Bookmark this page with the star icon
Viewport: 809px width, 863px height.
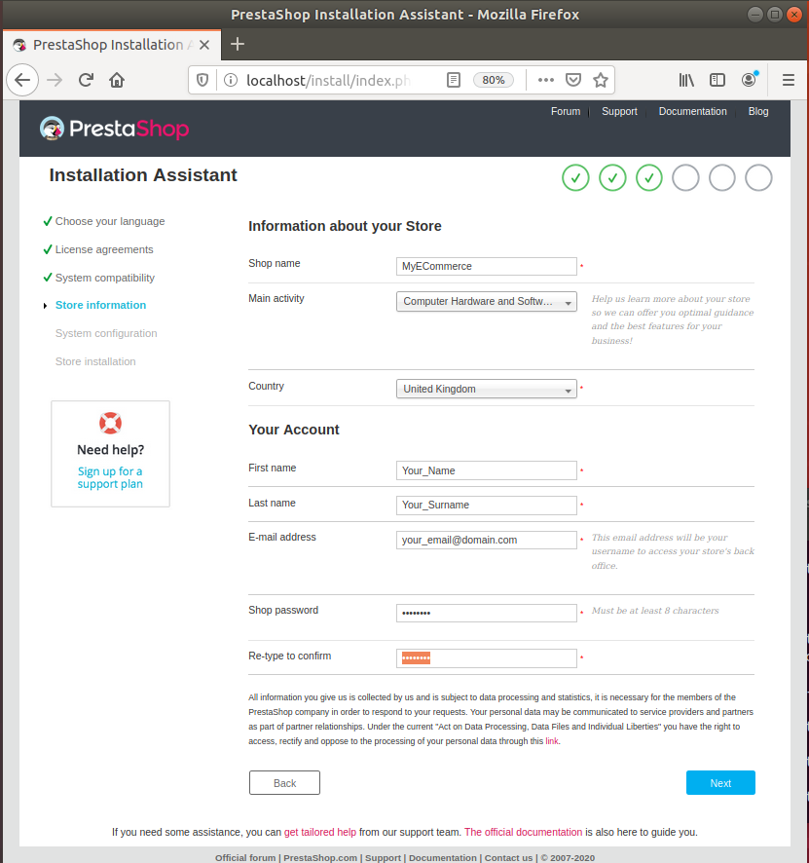tap(601, 80)
